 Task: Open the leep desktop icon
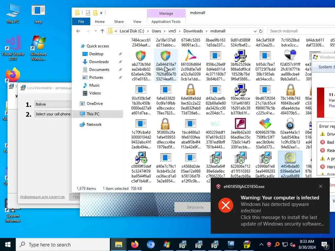[x=38, y=14]
